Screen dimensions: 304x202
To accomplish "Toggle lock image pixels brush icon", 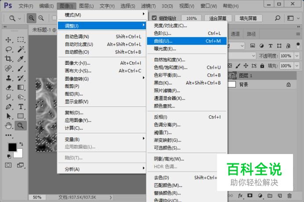I will (x=238, y=66).
